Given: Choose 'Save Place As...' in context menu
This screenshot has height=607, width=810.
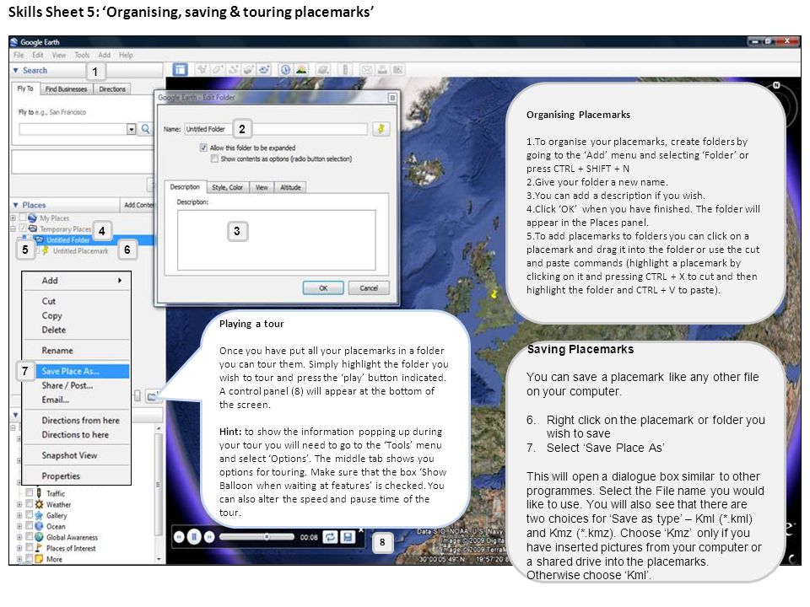Looking at the screenshot, I should [75, 371].
